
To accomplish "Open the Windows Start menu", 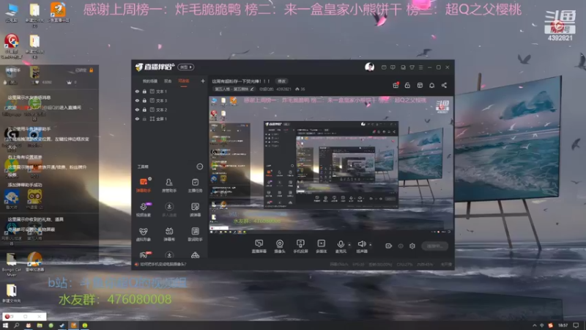I will [x=5, y=326].
